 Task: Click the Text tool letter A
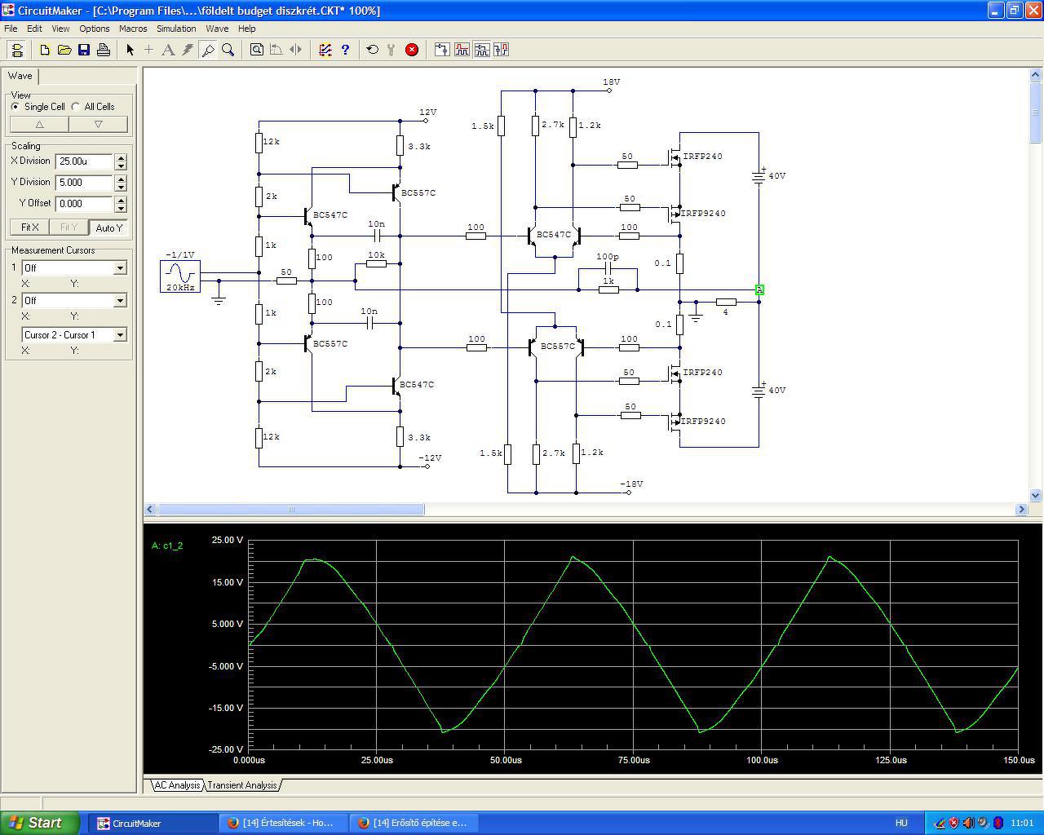click(168, 50)
